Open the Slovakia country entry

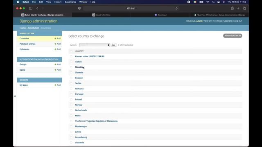79,67
